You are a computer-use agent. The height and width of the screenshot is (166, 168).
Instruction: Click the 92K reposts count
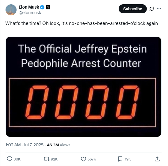(54, 159)
